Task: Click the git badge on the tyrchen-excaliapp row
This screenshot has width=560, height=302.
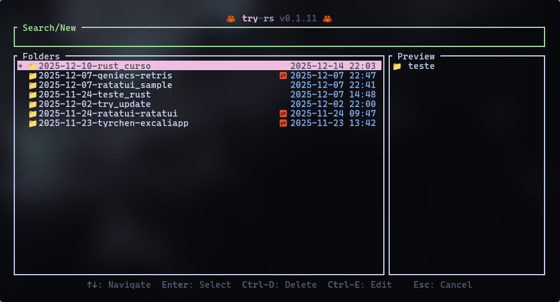Action: point(283,123)
